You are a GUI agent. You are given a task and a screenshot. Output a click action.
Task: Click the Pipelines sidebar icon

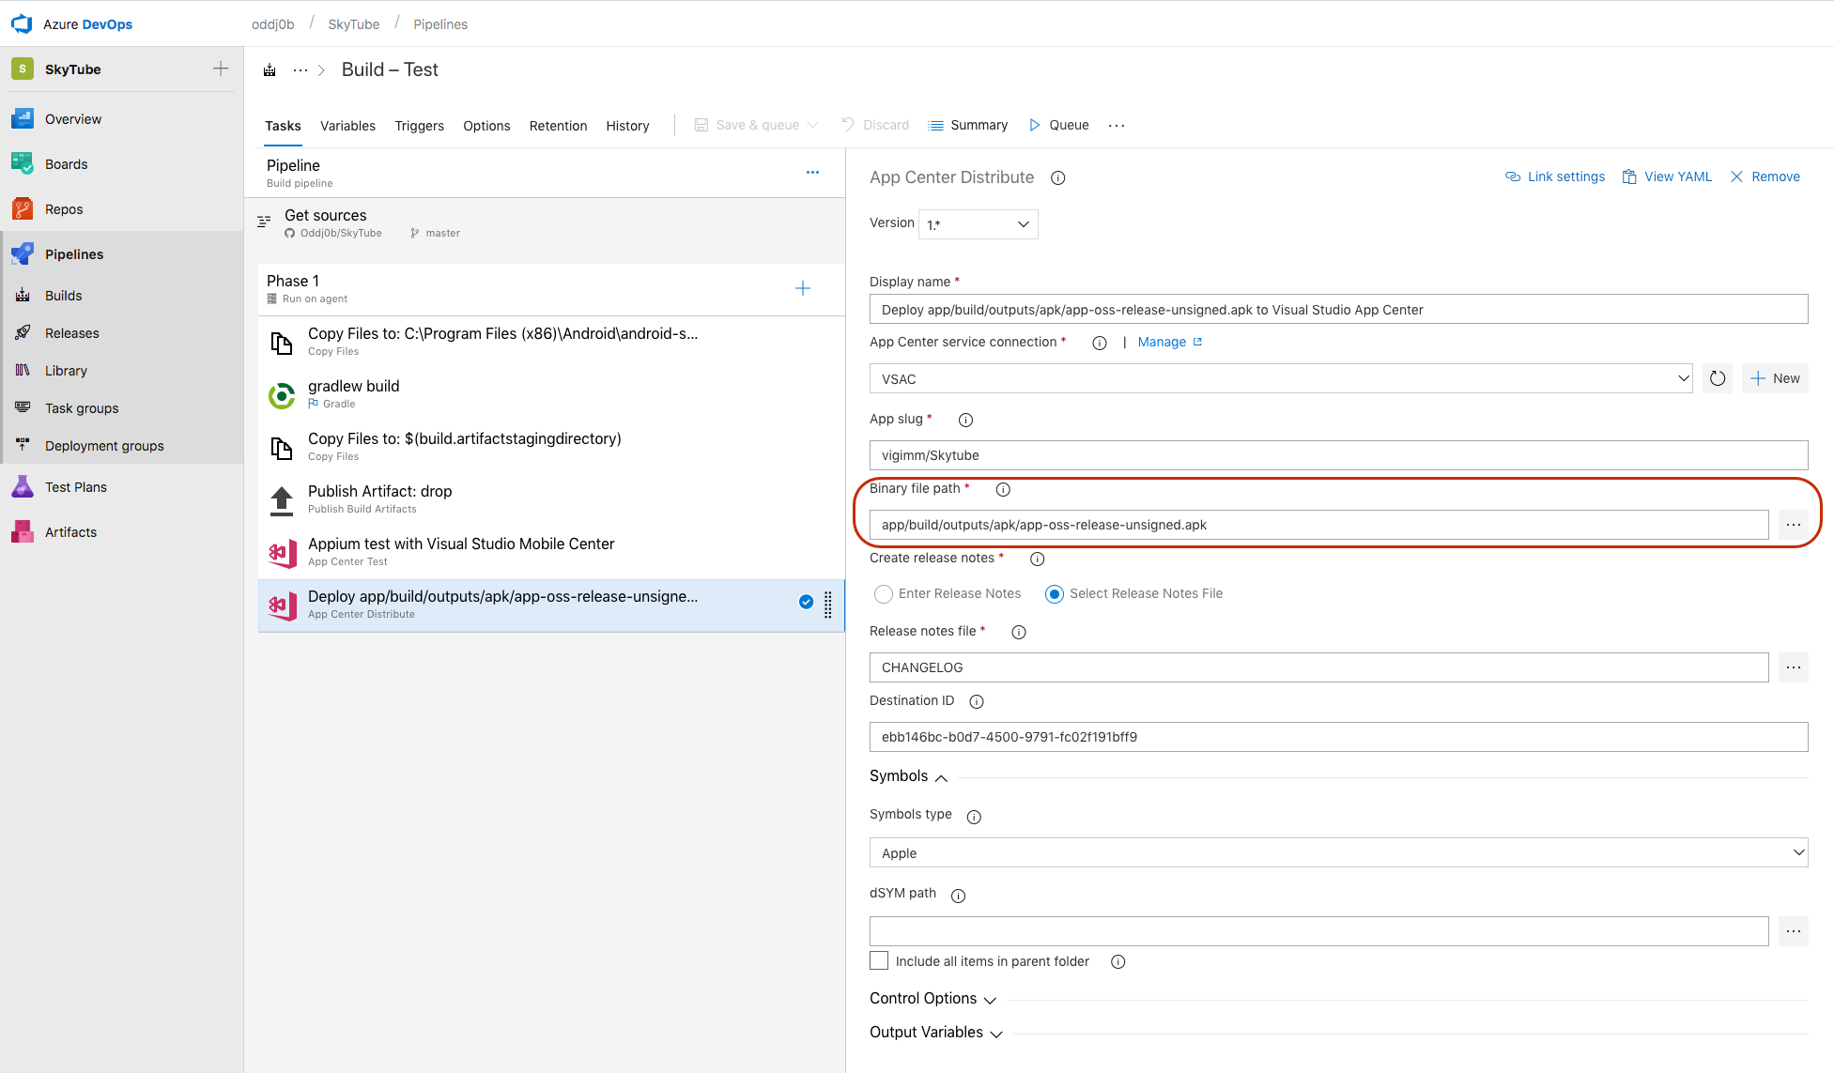(x=19, y=253)
